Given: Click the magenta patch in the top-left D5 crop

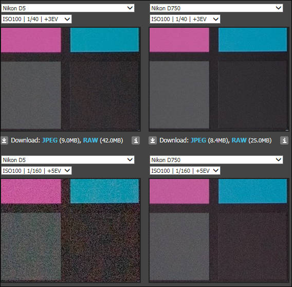Looking at the screenshot, I should [x=31, y=40].
